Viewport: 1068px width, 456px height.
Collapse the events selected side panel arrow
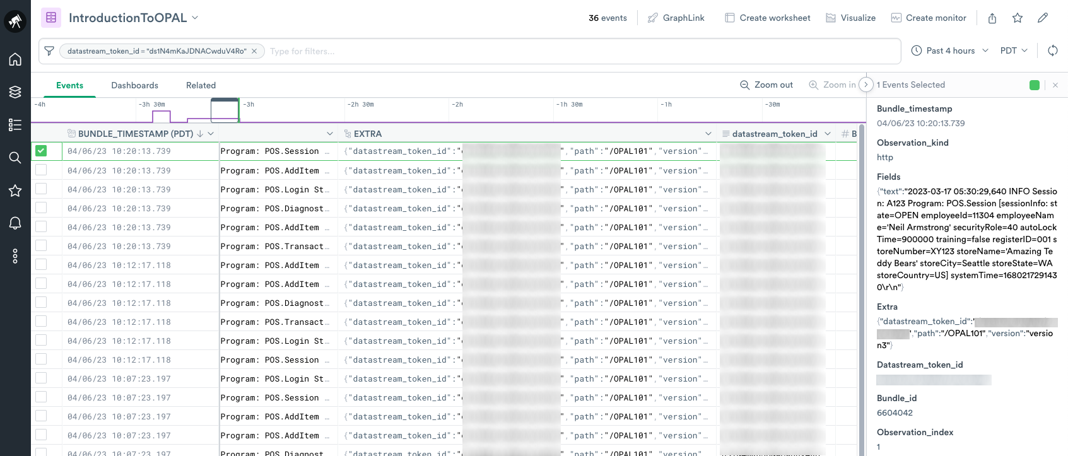point(866,85)
